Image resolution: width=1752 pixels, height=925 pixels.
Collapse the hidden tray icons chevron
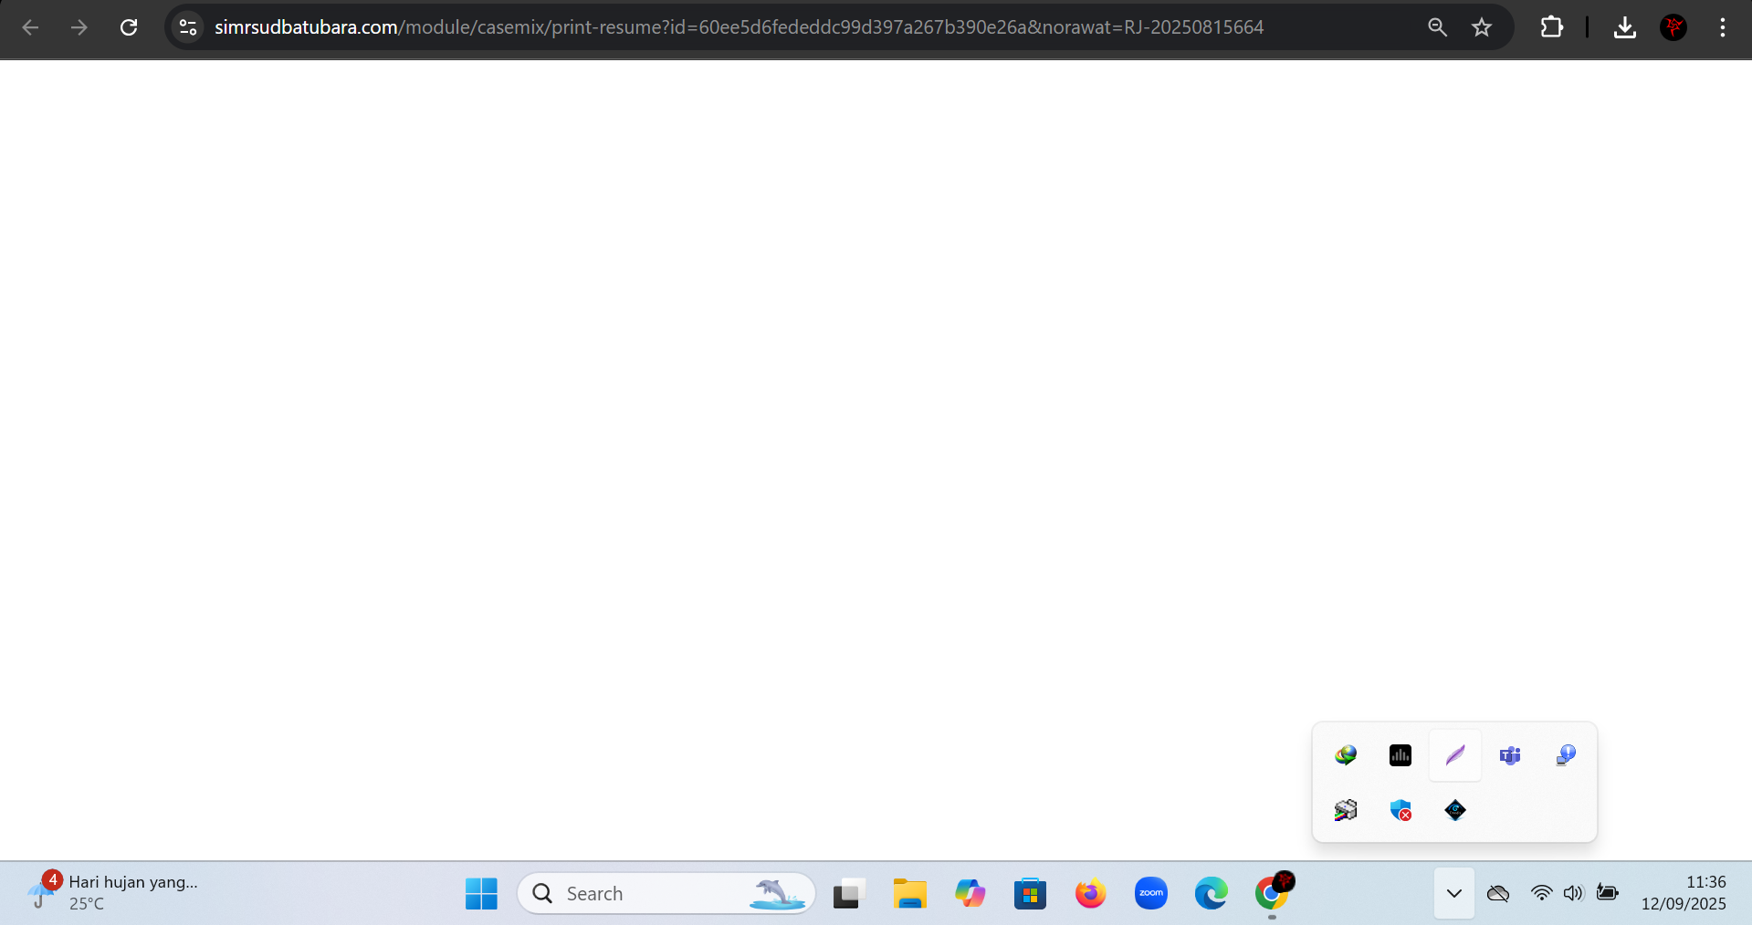1454,893
